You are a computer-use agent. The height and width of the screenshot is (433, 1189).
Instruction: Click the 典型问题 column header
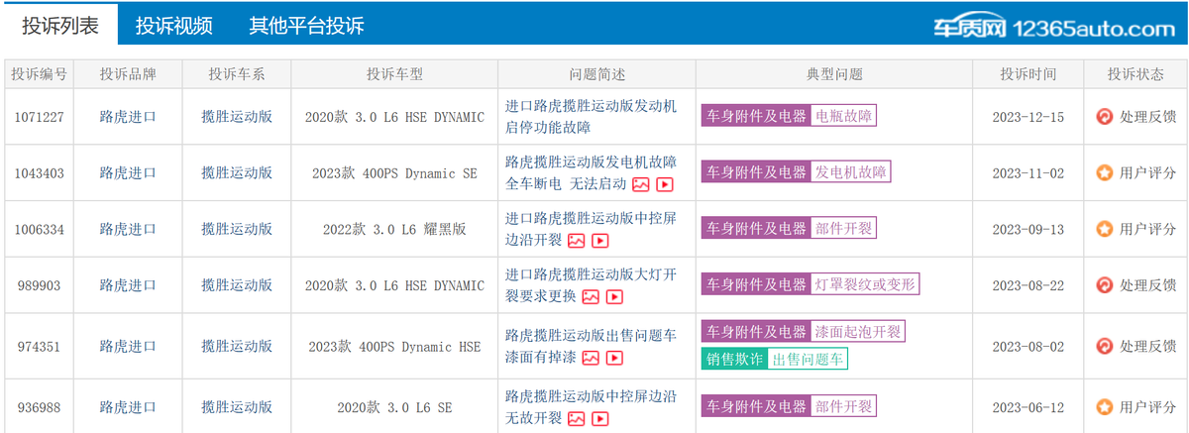coord(834,74)
